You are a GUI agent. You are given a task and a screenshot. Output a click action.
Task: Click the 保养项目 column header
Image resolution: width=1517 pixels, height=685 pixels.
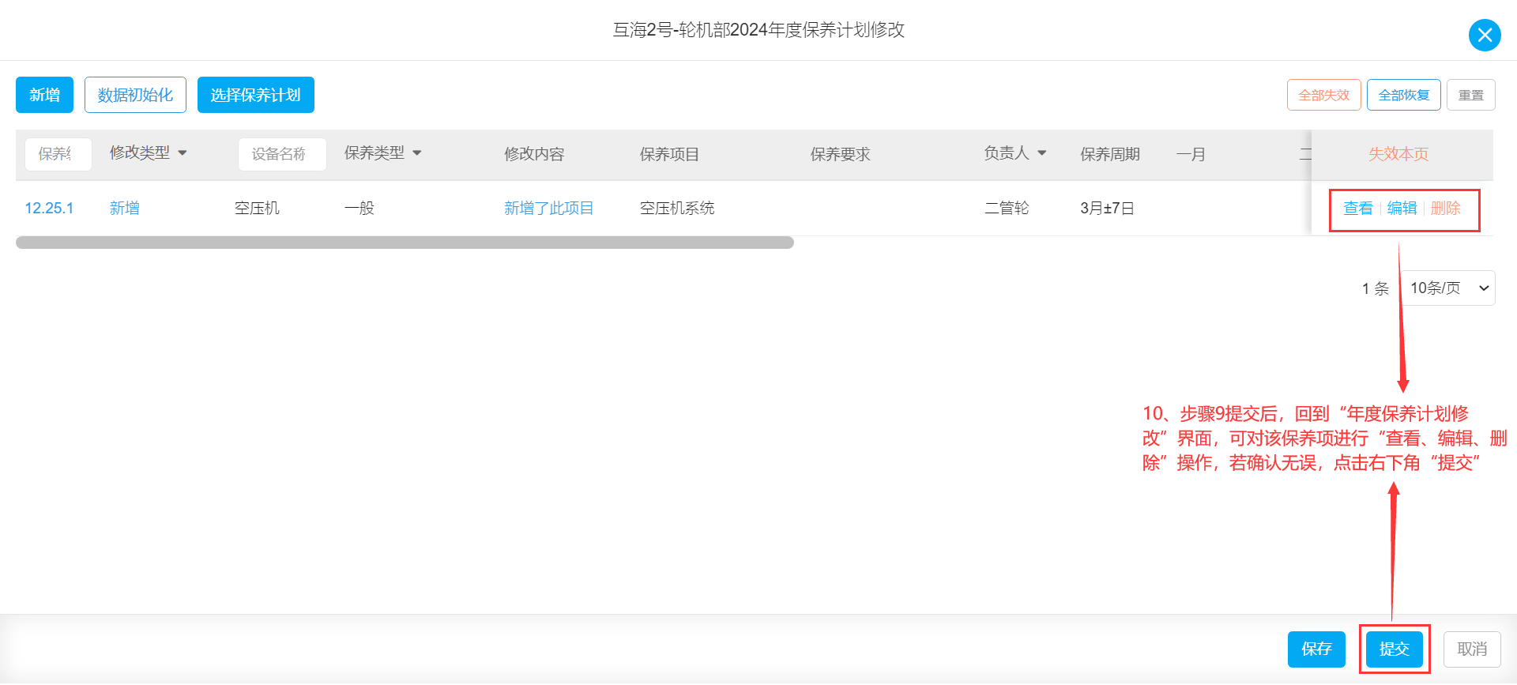[x=669, y=154]
